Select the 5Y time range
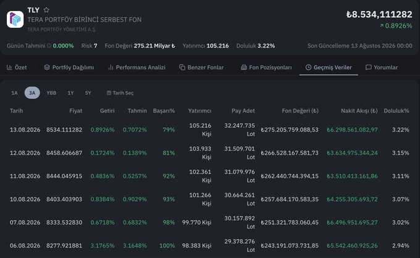The height and width of the screenshot is (258, 420). 88,93
